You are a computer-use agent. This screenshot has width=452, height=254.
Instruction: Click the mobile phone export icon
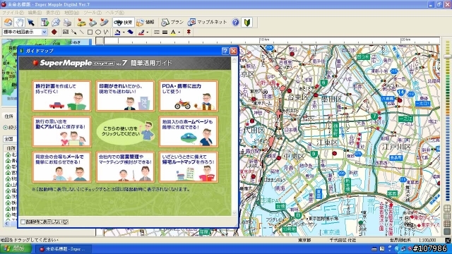[x=104, y=22]
